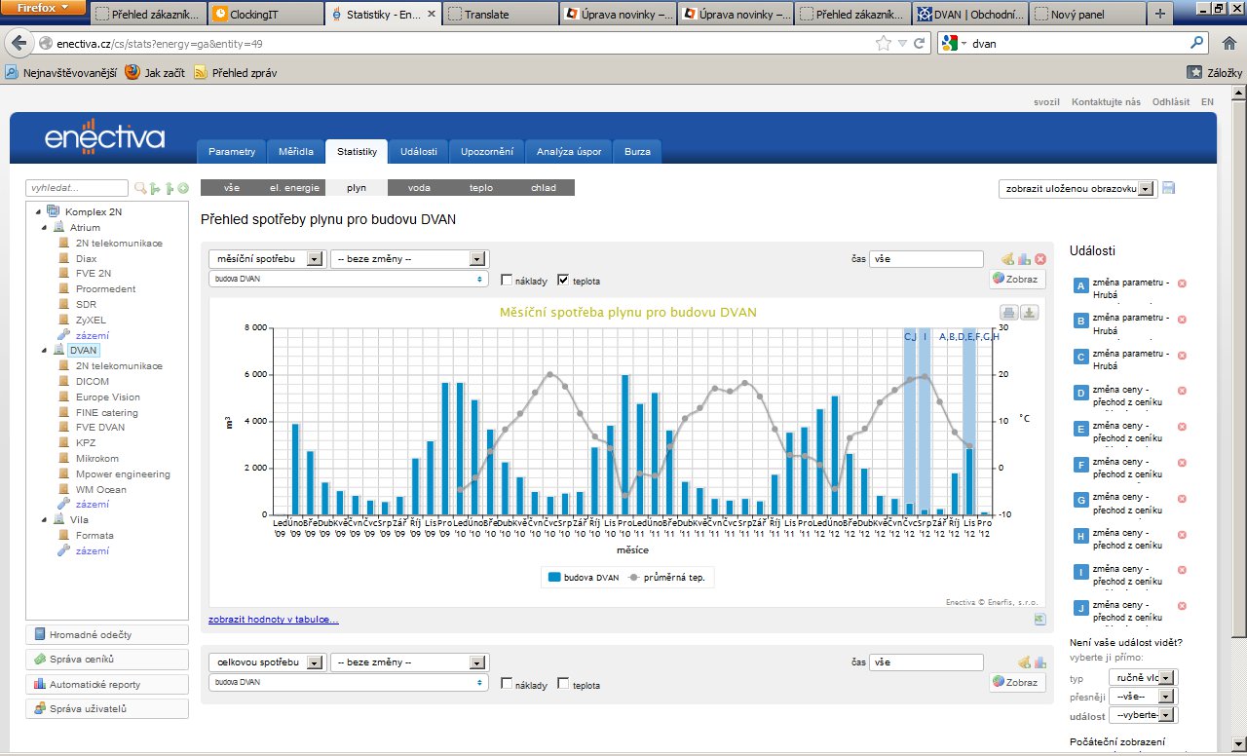Open the event typ dropdown
Image resolution: width=1247 pixels, height=756 pixels.
coord(1144,677)
